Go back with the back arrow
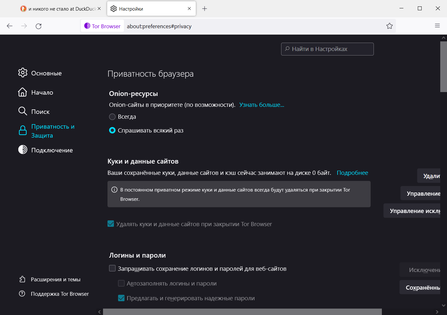 (x=10, y=26)
